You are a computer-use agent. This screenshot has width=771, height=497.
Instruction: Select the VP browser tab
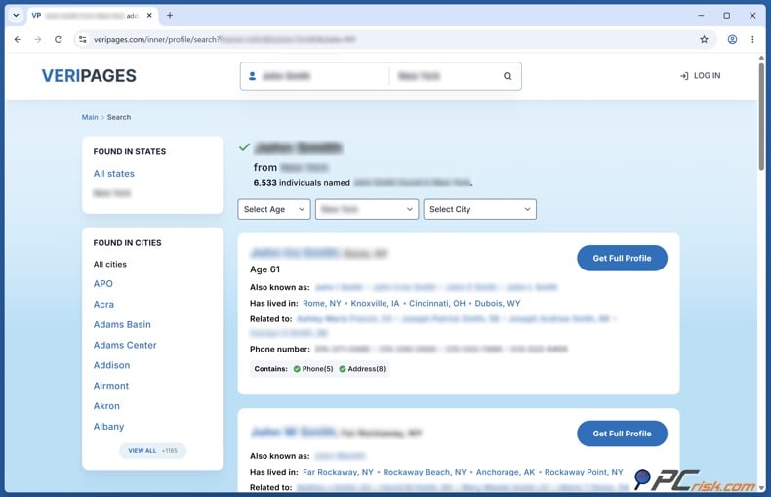tap(92, 16)
